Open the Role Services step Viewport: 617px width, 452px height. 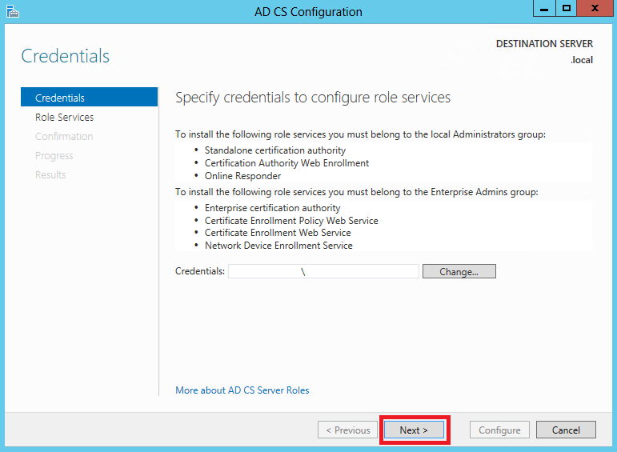(x=65, y=118)
